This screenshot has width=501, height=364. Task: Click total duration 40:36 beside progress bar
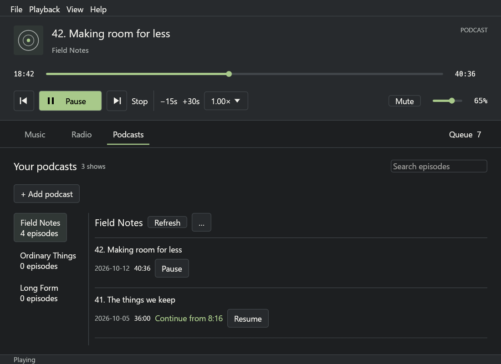(465, 74)
